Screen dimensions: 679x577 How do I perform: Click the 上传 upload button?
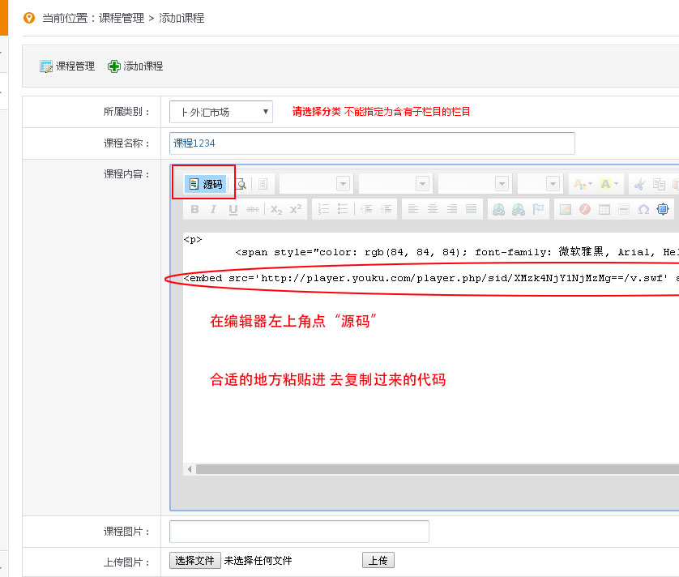coord(378,560)
